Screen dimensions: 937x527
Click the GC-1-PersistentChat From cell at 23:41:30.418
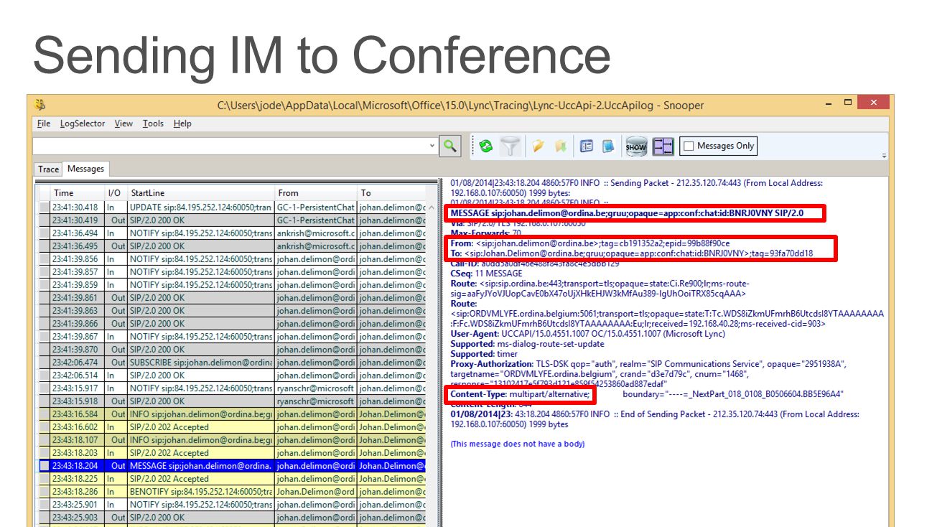pos(316,207)
